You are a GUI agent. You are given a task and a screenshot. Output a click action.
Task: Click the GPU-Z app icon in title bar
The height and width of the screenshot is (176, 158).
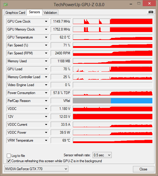[x=5, y=4]
